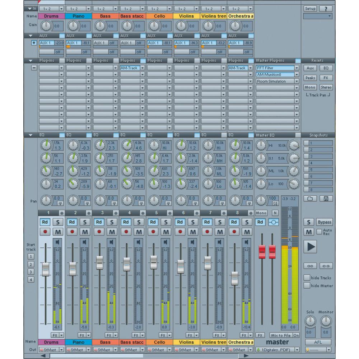Click the speaker icon above the Violins fader
Image resolution: width=359 pixels, height=359 pixels.
click(192, 242)
